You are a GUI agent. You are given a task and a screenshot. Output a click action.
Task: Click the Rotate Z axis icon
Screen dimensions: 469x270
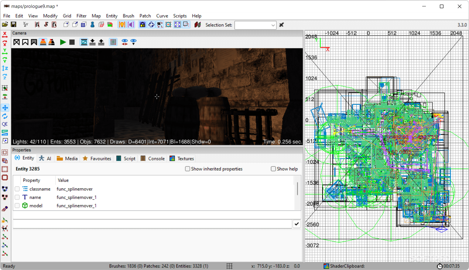5,77
